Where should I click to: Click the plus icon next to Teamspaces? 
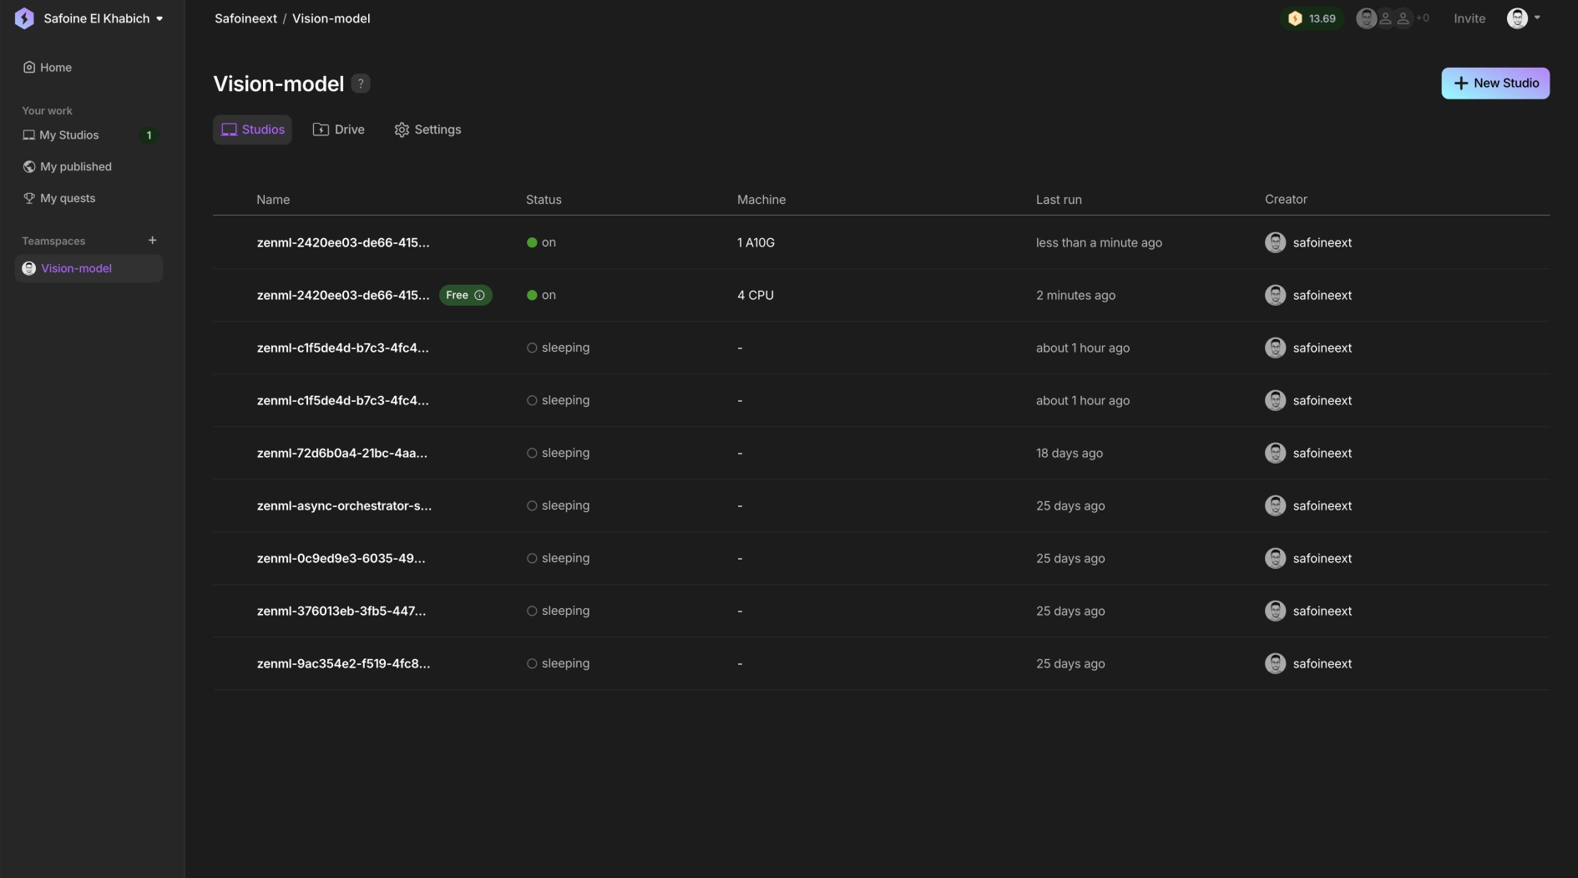152,241
